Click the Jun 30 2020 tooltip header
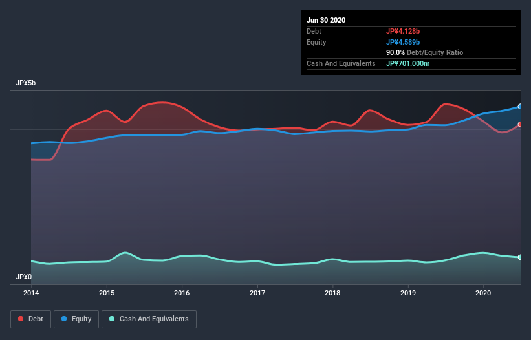Screen dimensions: 531x340 click(x=326, y=20)
